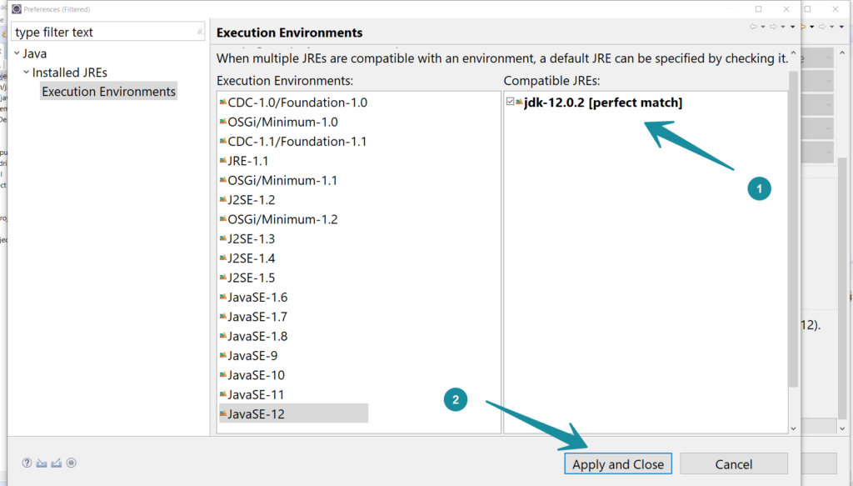This screenshot has height=486, width=853.
Task: Click inside the type filter text field
Action: [100, 30]
